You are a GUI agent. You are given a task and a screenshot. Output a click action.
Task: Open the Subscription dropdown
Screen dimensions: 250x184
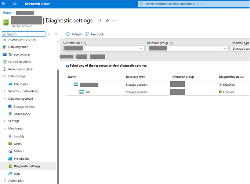[x=104, y=49]
